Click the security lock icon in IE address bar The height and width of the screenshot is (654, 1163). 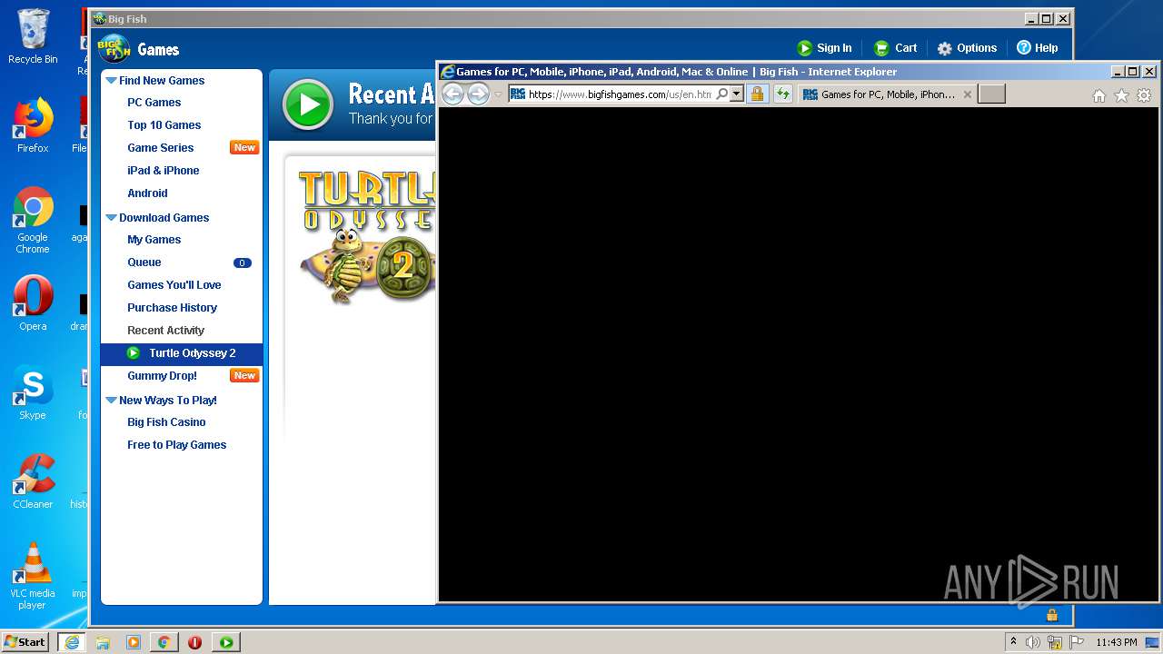(x=757, y=94)
